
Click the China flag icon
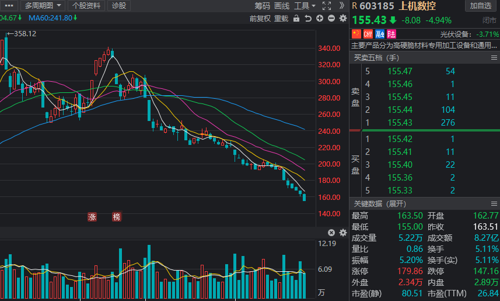[356, 34]
